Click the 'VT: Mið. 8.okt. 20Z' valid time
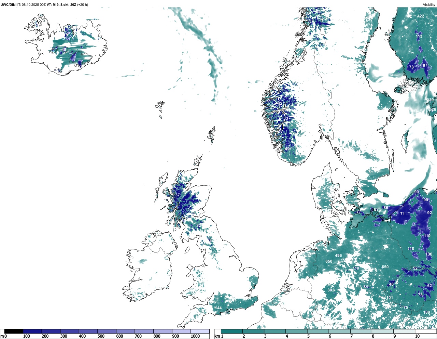 [x=61, y=4]
